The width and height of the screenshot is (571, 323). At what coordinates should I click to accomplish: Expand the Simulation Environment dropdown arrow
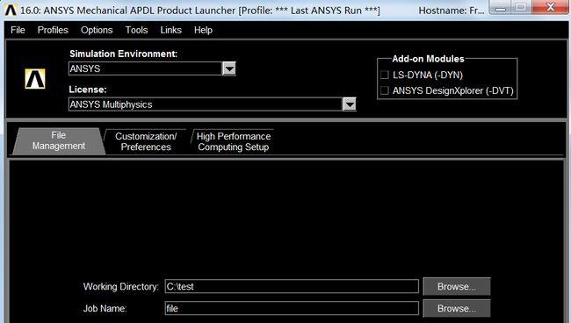click(x=229, y=68)
